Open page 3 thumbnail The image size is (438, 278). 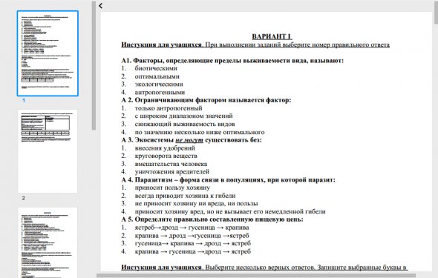click(x=48, y=242)
